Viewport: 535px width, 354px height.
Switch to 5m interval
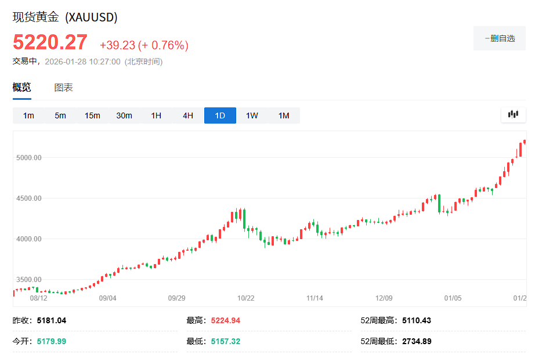tap(60, 115)
